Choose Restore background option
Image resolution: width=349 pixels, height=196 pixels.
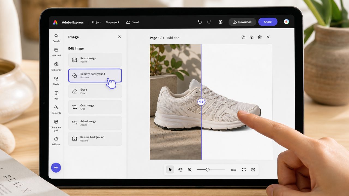[95, 139]
